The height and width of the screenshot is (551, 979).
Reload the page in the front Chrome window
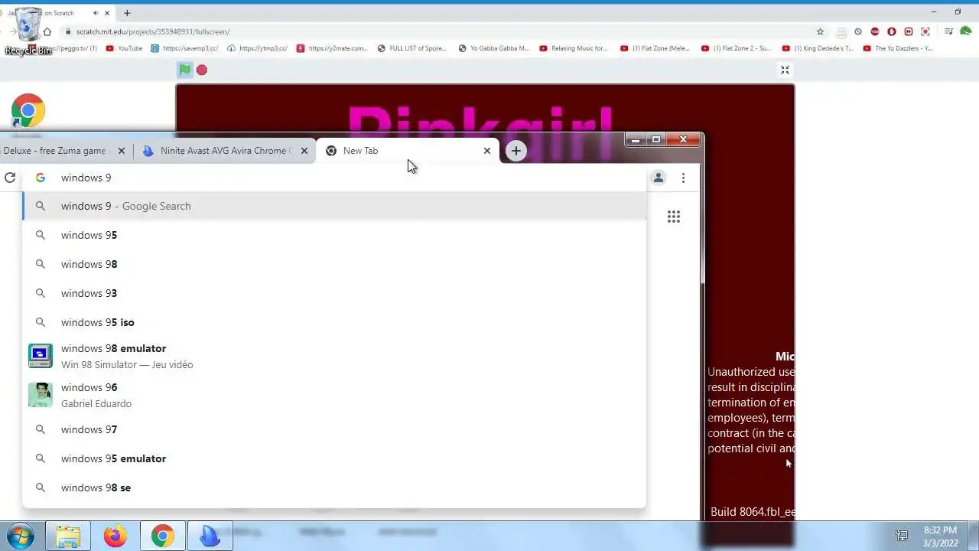pyautogui.click(x=10, y=178)
